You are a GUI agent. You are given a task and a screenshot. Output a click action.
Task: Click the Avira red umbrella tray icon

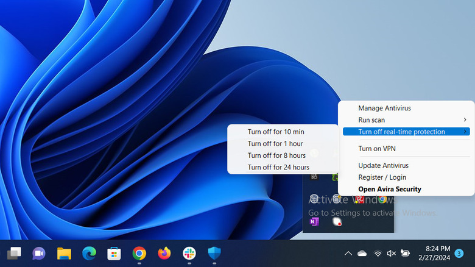(360, 199)
